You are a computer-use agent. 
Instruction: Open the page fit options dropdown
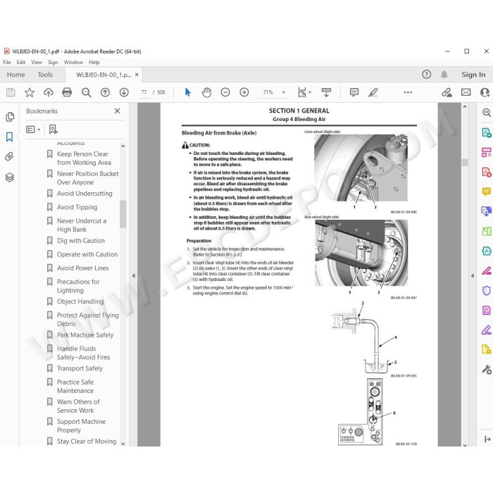[304, 92]
